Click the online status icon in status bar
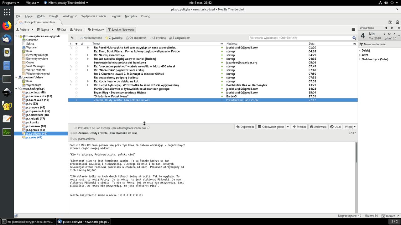This screenshot has width=401, height=225. point(16,216)
